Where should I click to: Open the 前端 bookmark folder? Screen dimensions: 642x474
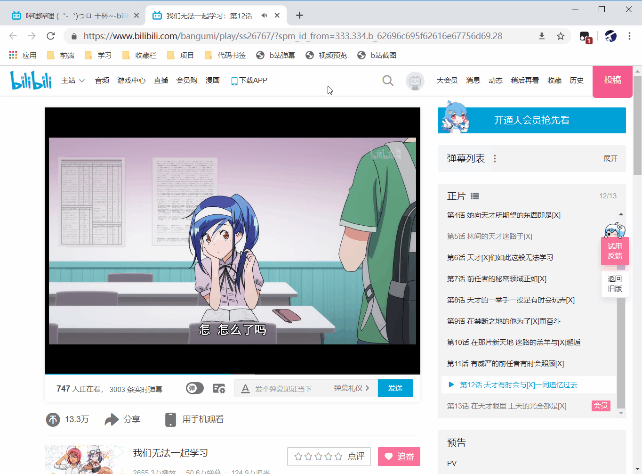61,55
